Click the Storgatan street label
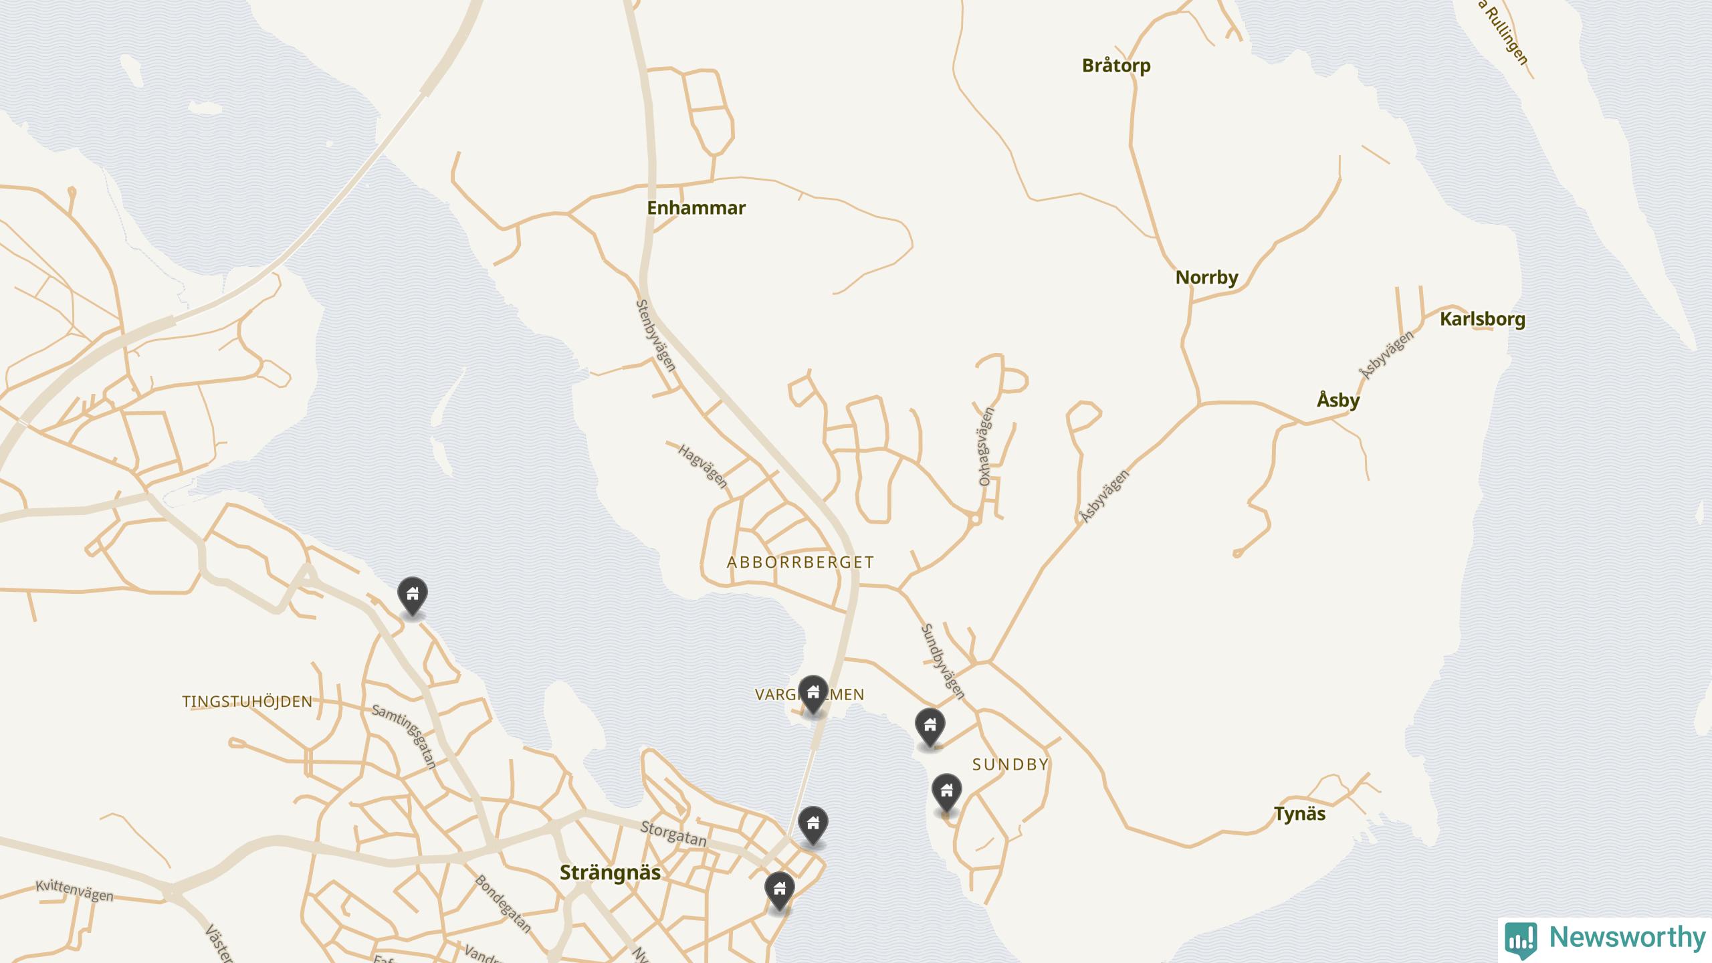The image size is (1712, 963). [x=673, y=833]
